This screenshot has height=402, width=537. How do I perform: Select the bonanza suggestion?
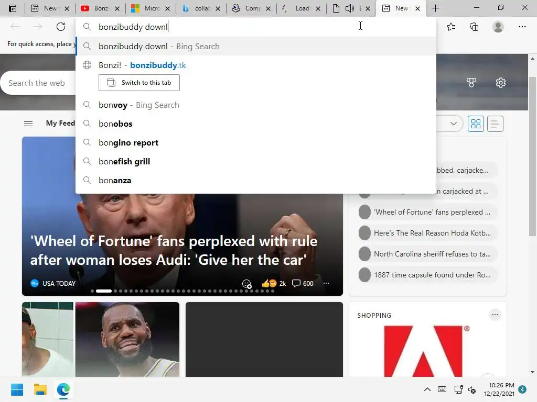pos(256,180)
